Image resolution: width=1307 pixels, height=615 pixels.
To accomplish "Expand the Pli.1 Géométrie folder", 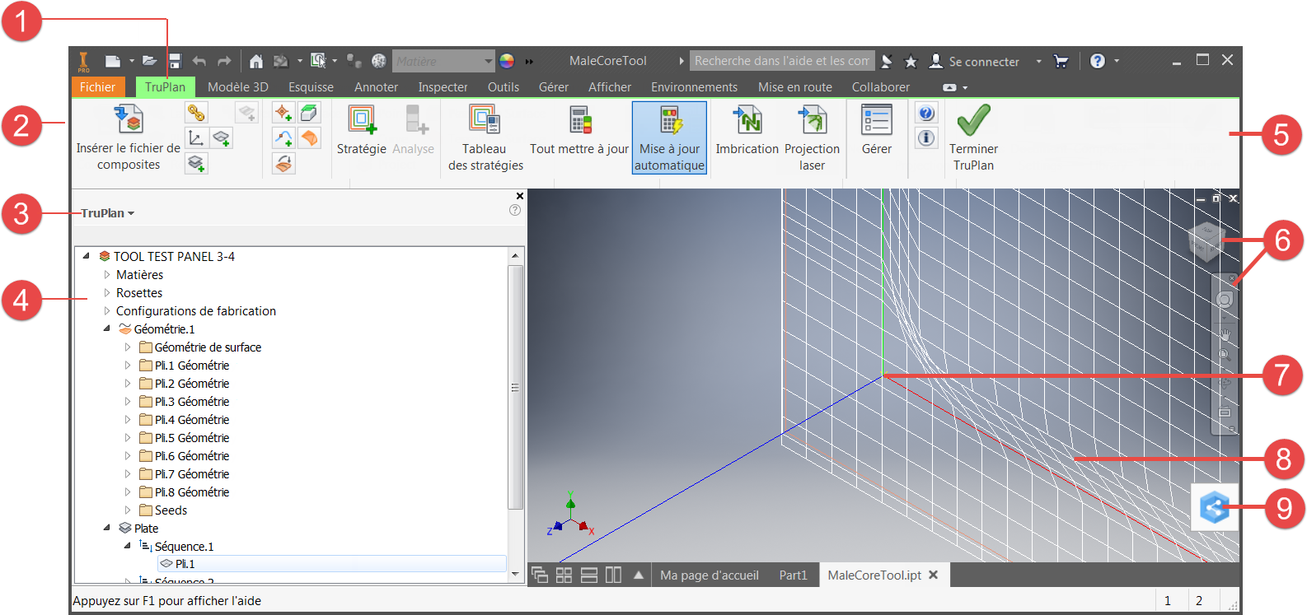I will tap(128, 366).
